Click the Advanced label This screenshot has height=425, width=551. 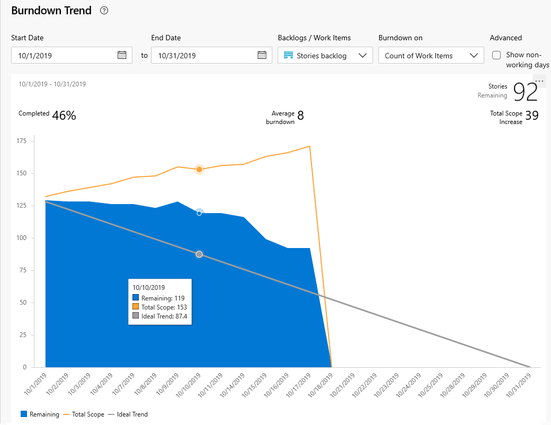[x=505, y=38]
